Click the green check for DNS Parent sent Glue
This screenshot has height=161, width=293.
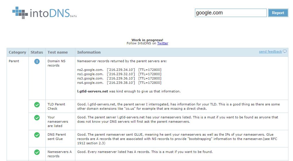pyautogui.click(x=37, y=135)
